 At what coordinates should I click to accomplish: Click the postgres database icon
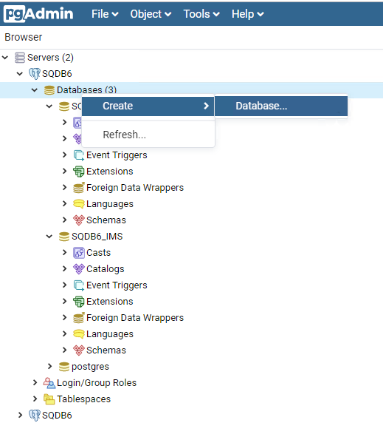(x=64, y=367)
